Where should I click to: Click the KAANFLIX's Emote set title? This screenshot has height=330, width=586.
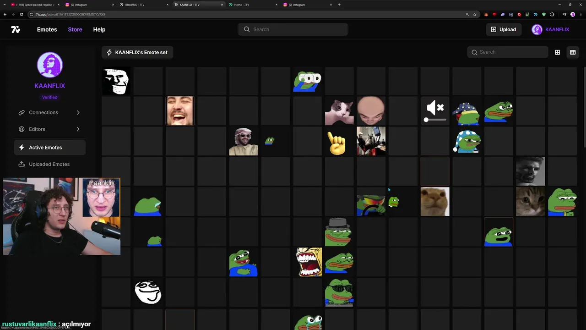click(141, 52)
